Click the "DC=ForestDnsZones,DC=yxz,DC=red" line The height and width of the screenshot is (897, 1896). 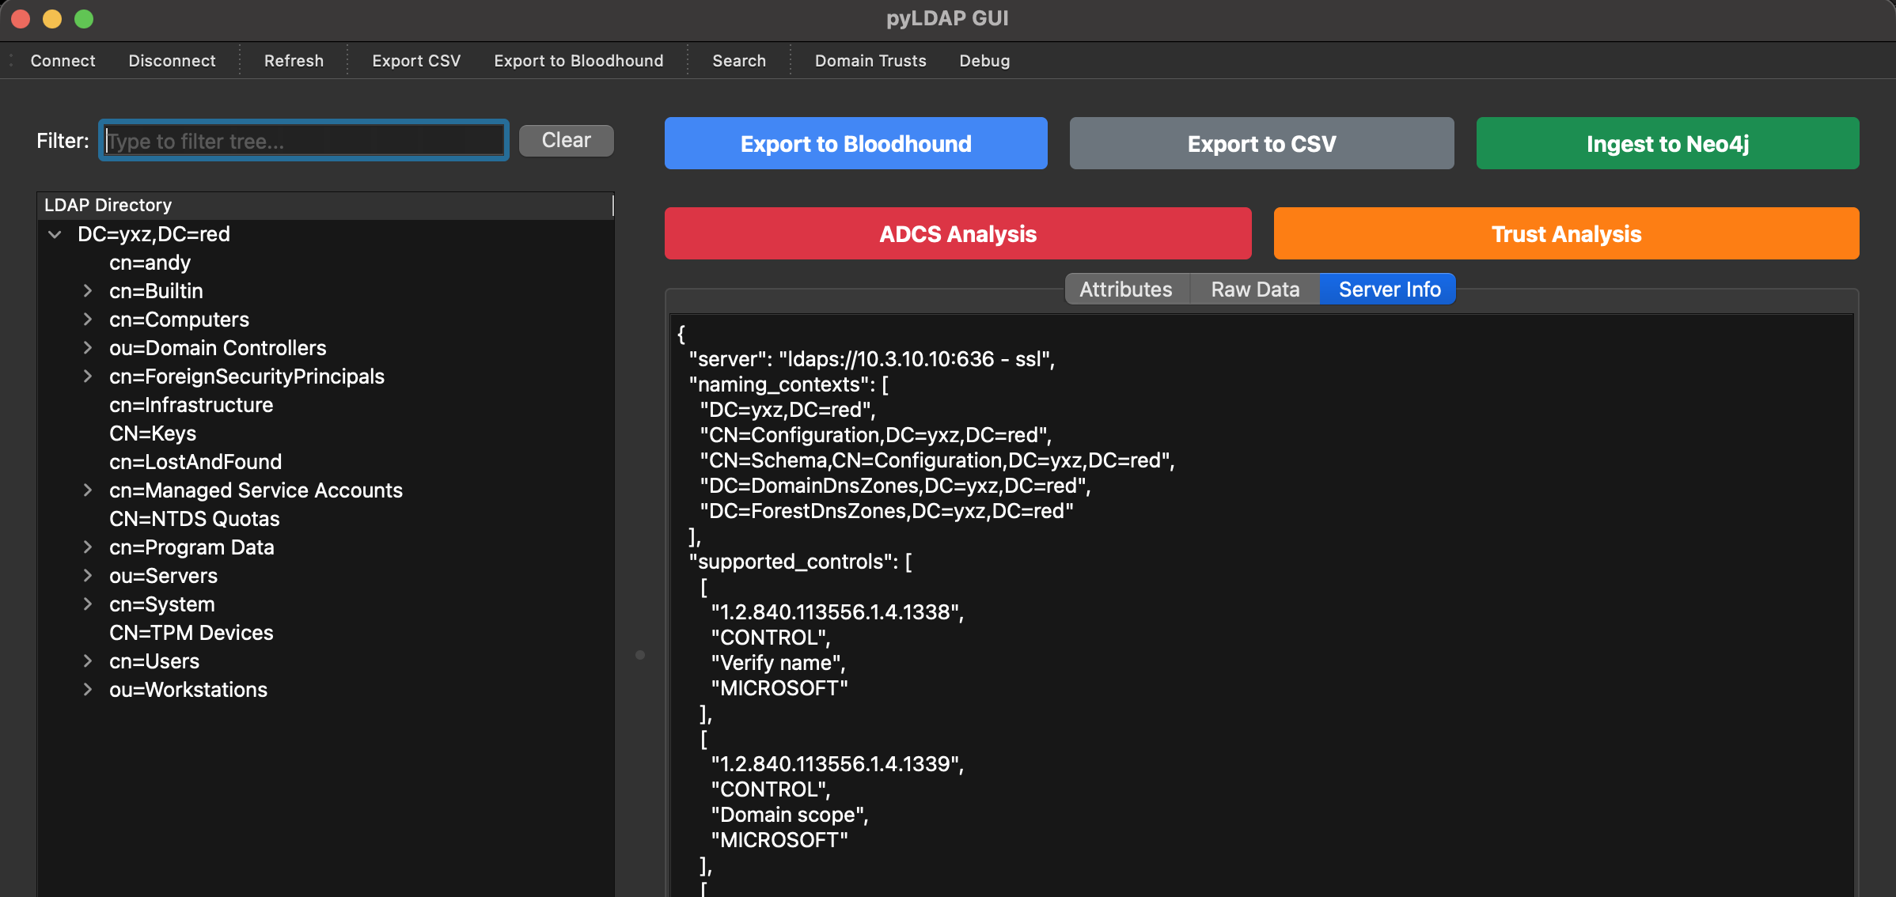pyautogui.click(x=887, y=511)
